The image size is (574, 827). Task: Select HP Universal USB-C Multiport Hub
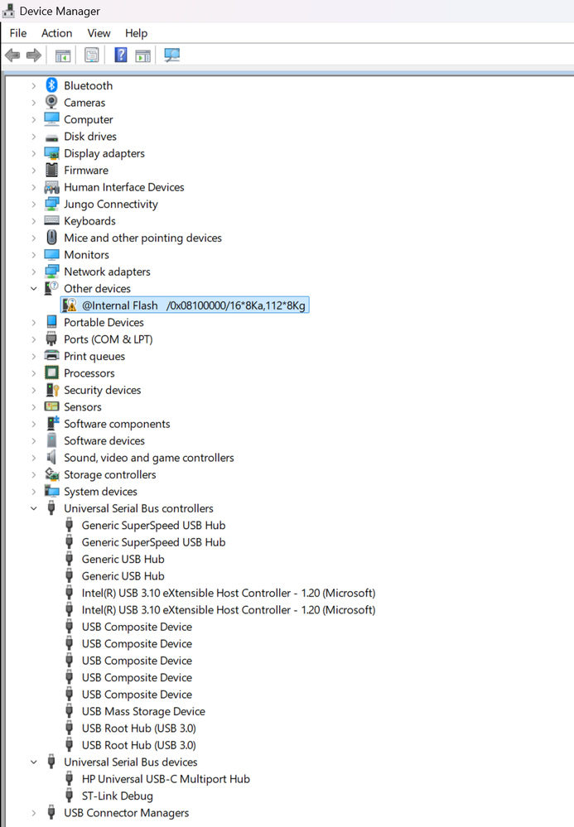(x=166, y=779)
